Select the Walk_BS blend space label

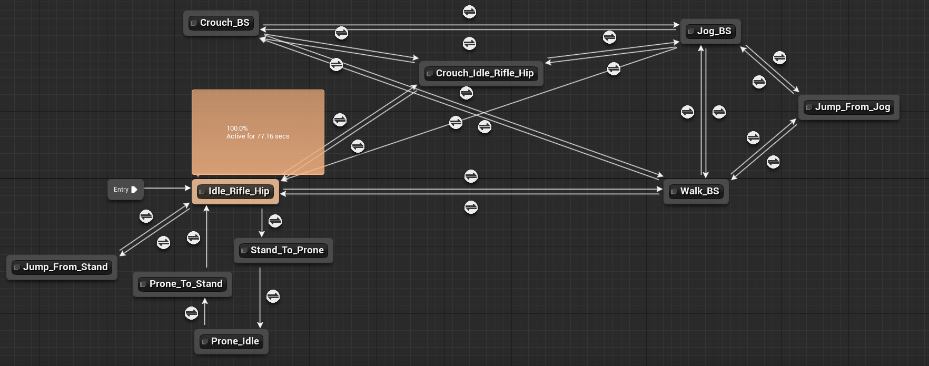699,191
